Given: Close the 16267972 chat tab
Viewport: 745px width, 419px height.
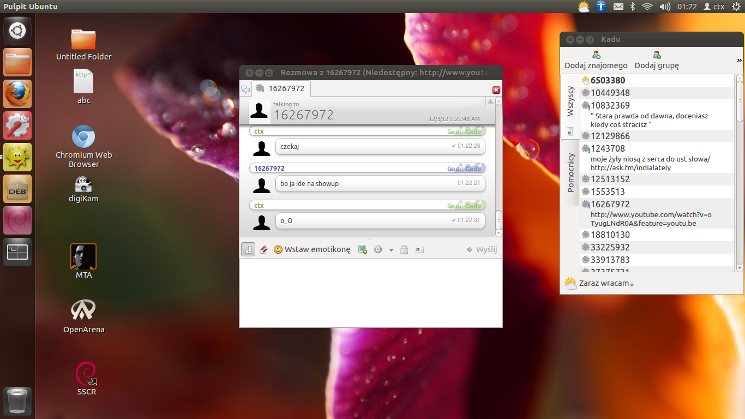Looking at the screenshot, I should (x=496, y=90).
